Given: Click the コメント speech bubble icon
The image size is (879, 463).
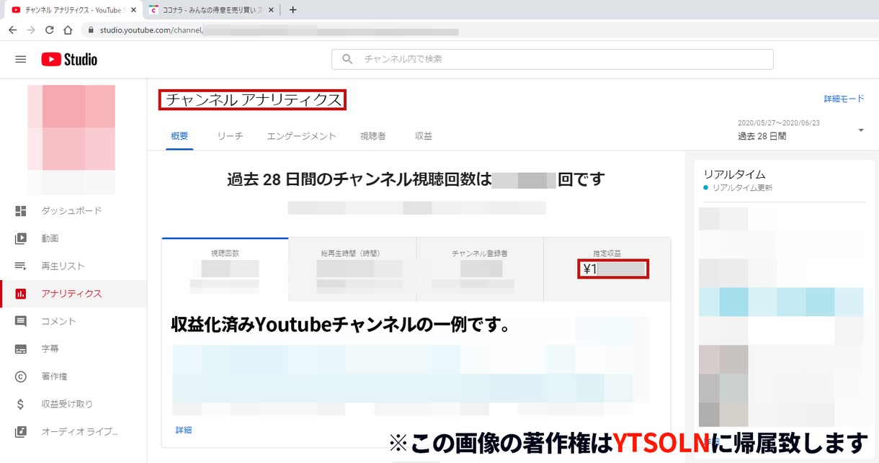Looking at the screenshot, I should tap(21, 321).
